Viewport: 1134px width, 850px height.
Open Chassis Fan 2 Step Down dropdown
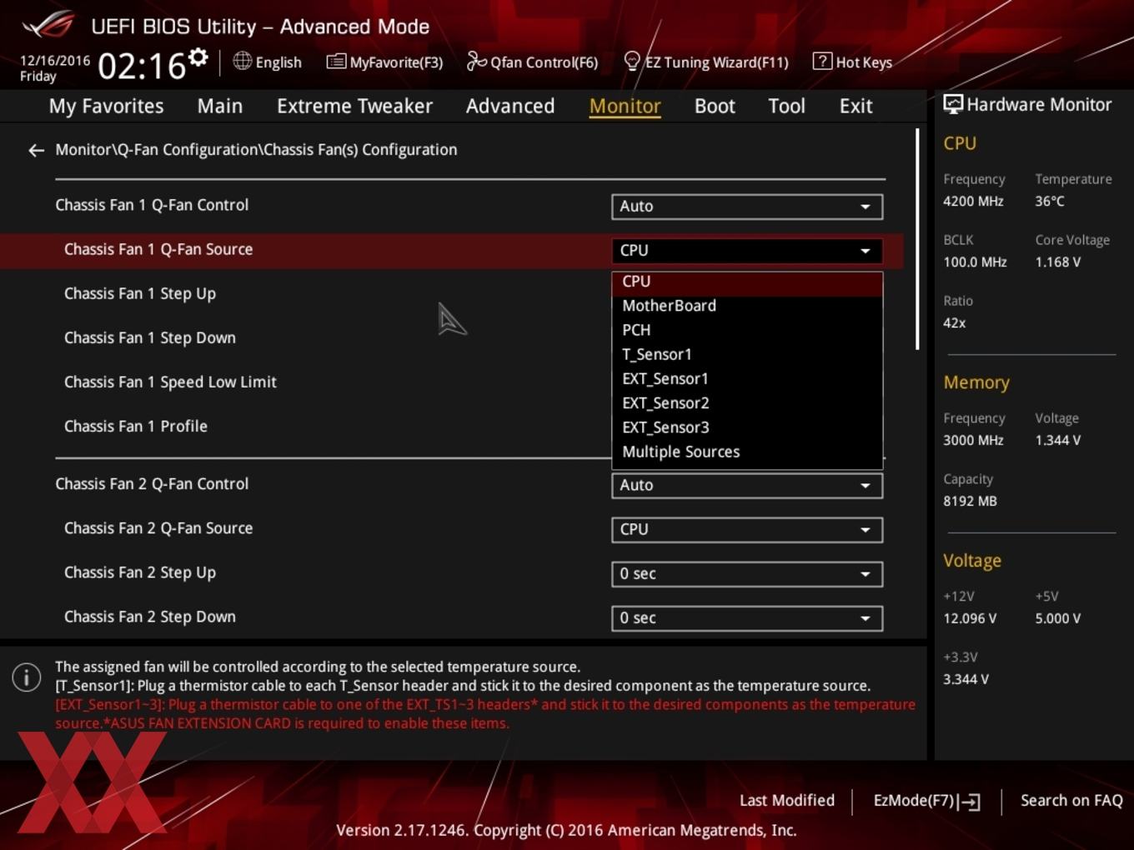tap(747, 618)
